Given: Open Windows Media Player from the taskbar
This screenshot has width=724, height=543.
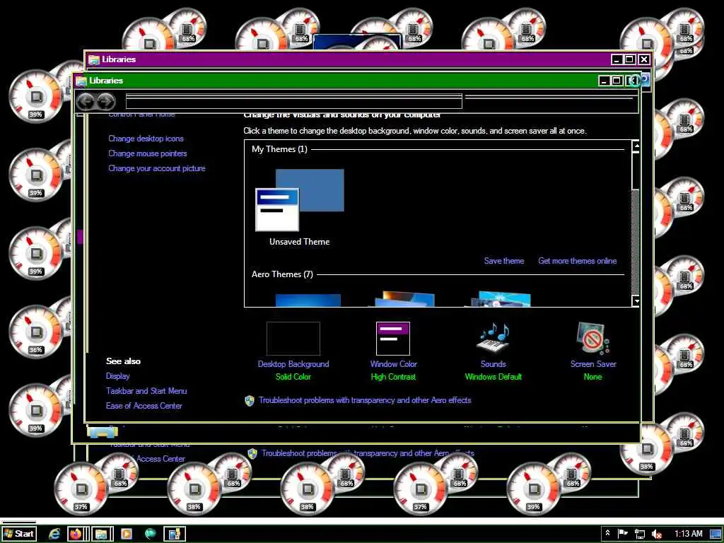Looking at the screenshot, I should tap(126, 534).
